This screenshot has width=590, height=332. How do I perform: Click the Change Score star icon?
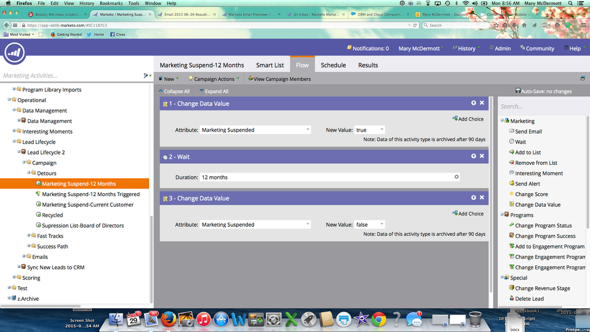(x=511, y=194)
